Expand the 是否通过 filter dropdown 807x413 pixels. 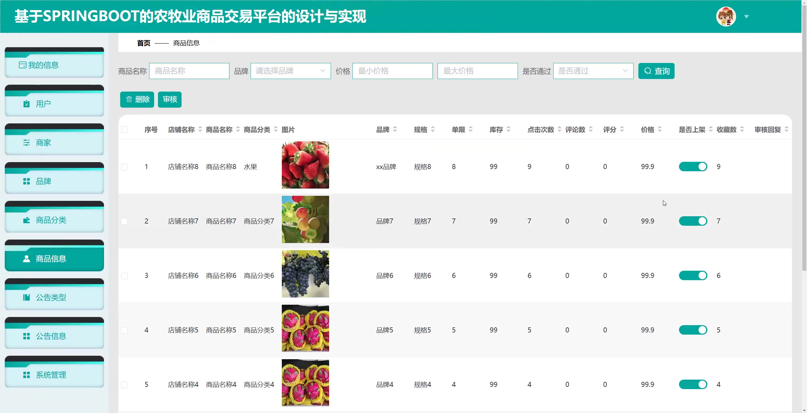click(x=593, y=71)
